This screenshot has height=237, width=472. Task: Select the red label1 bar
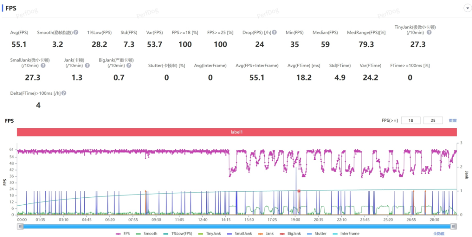coord(237,132)
